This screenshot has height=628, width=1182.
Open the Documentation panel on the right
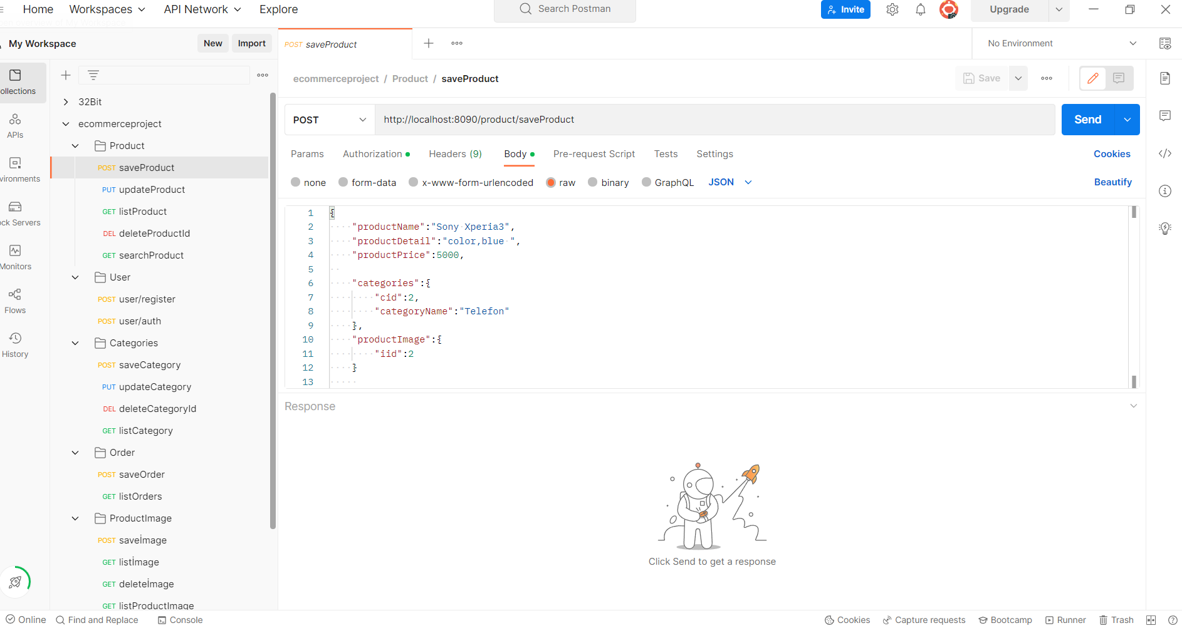tap(1165, 78)
